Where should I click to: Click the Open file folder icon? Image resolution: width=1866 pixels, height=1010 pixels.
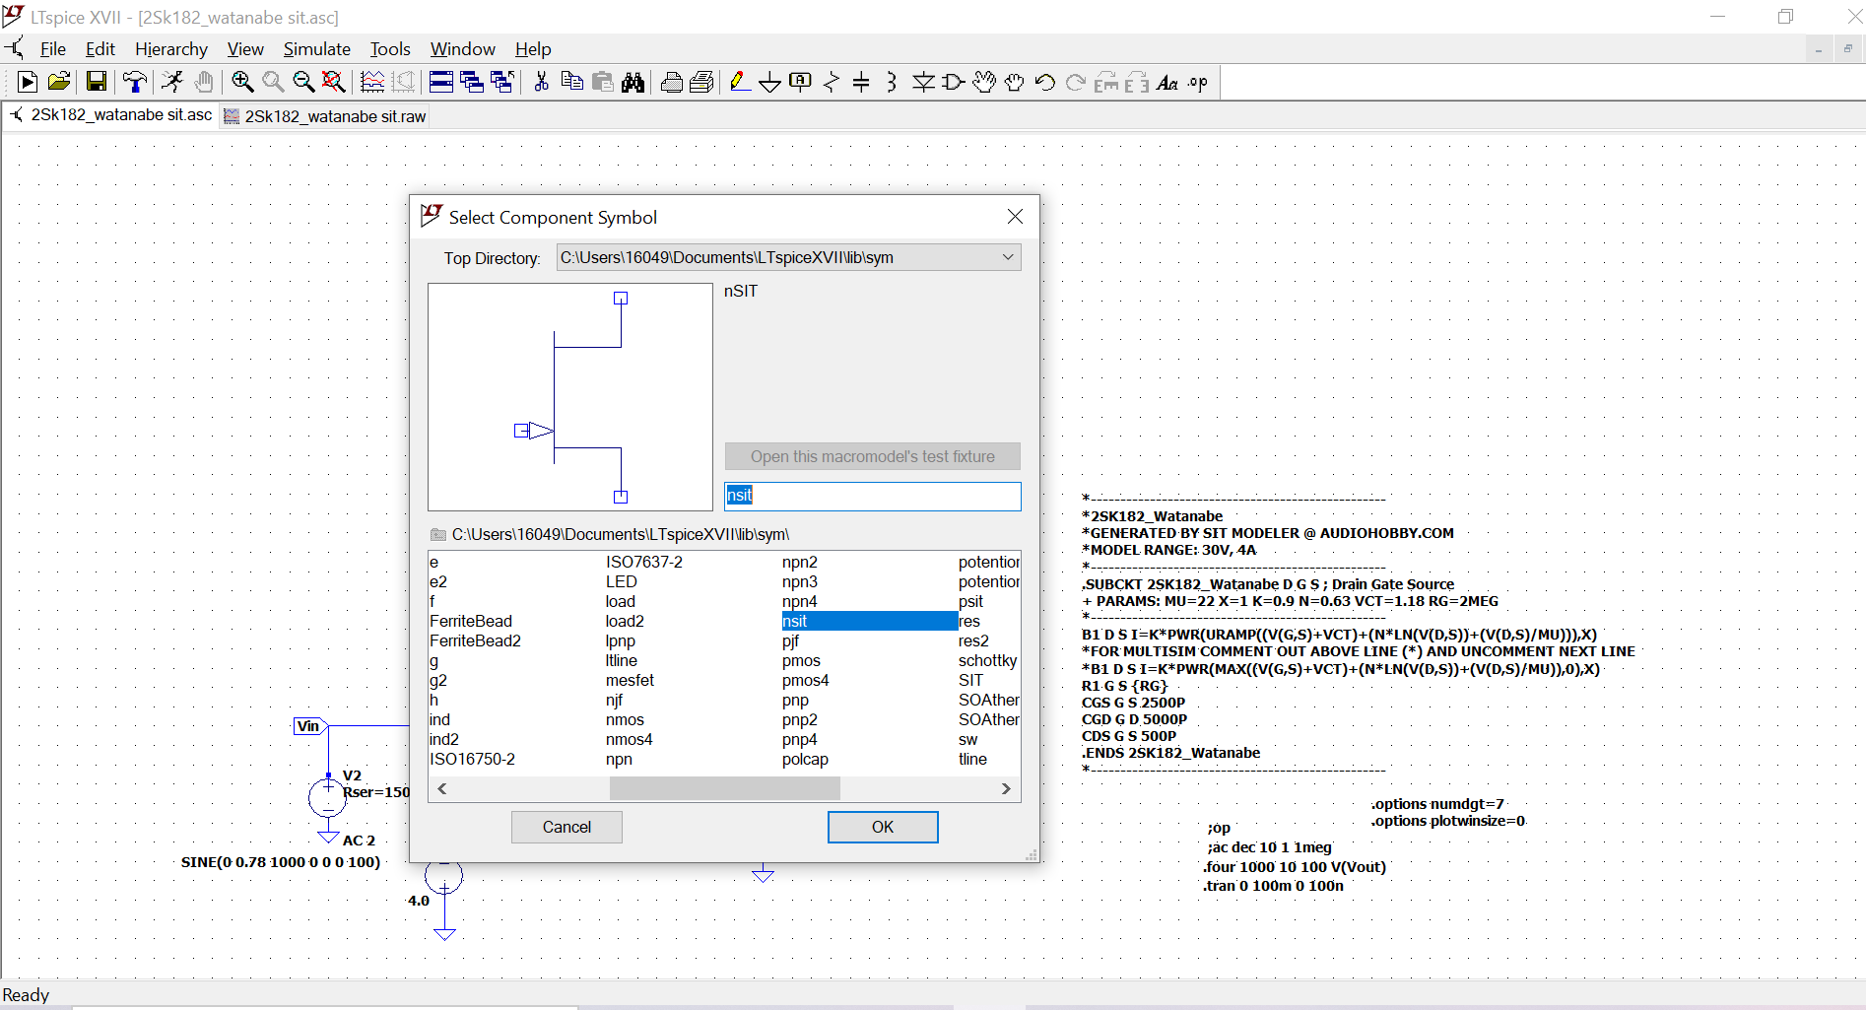[x=59, y=83]
